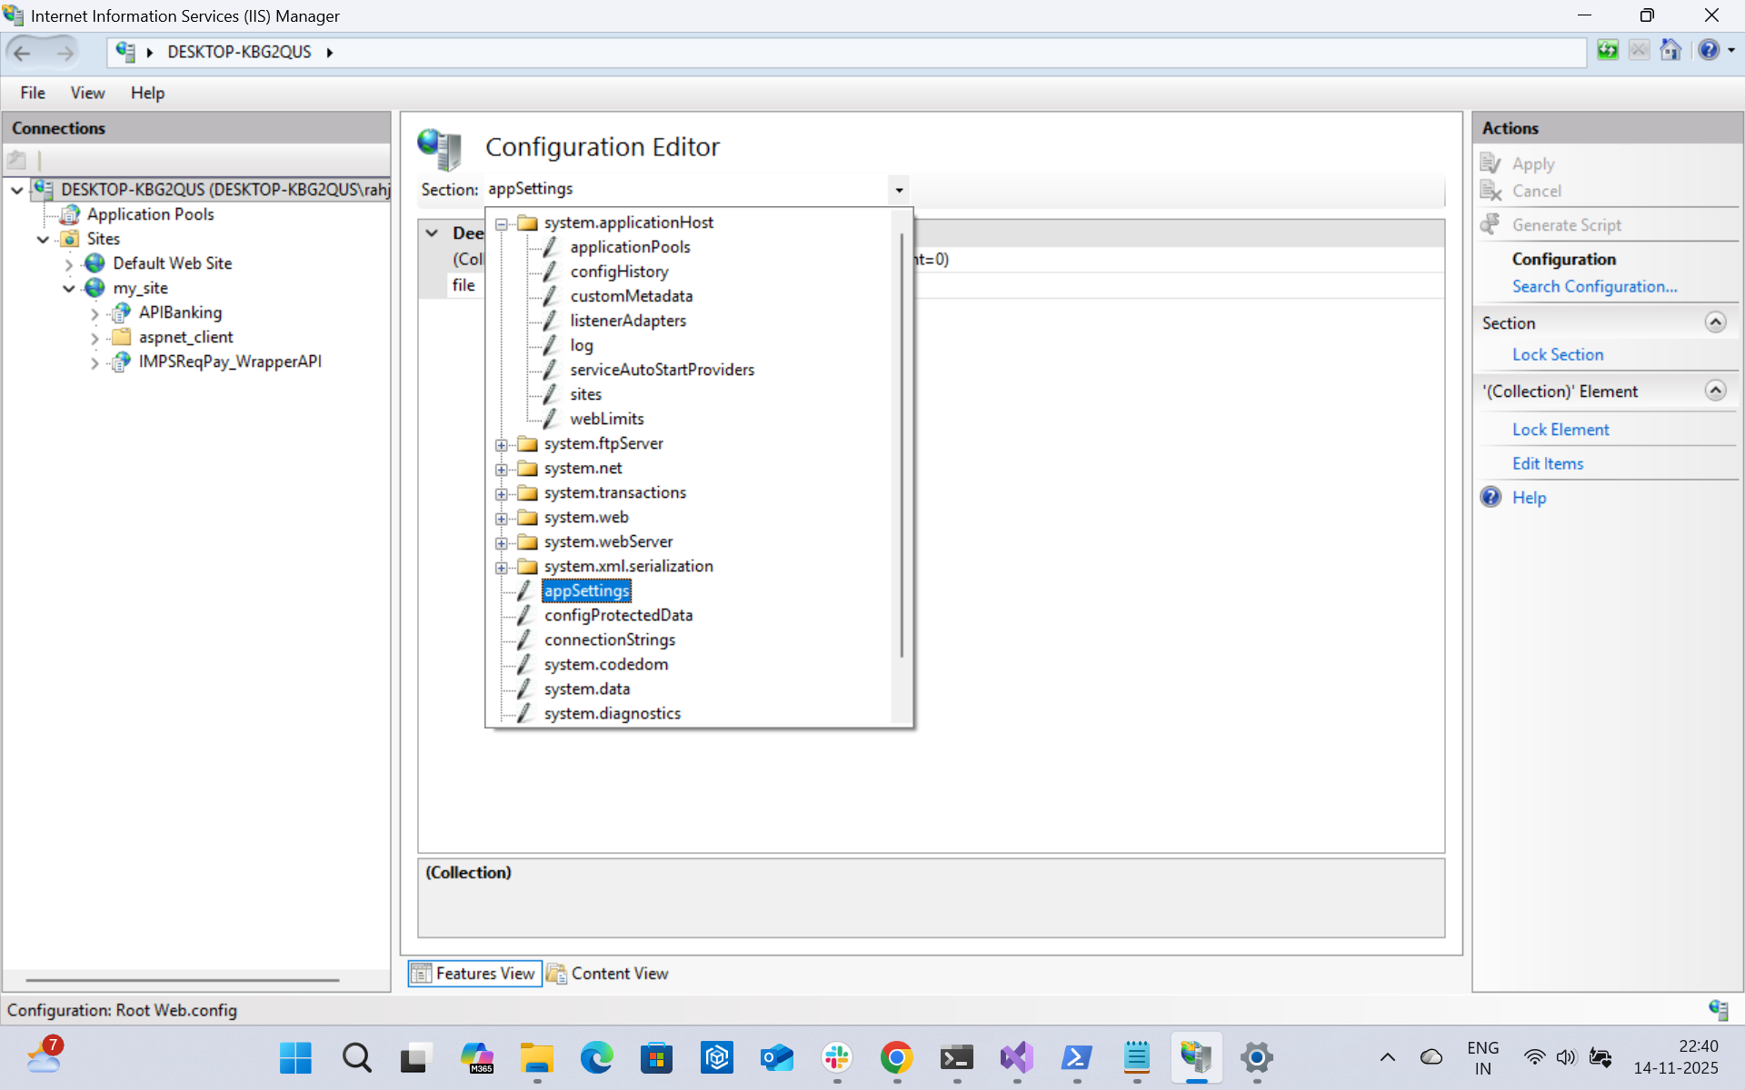Click the Refresh Page toolbar icon
1745x1090 pixels.
tap(1608, 51)
